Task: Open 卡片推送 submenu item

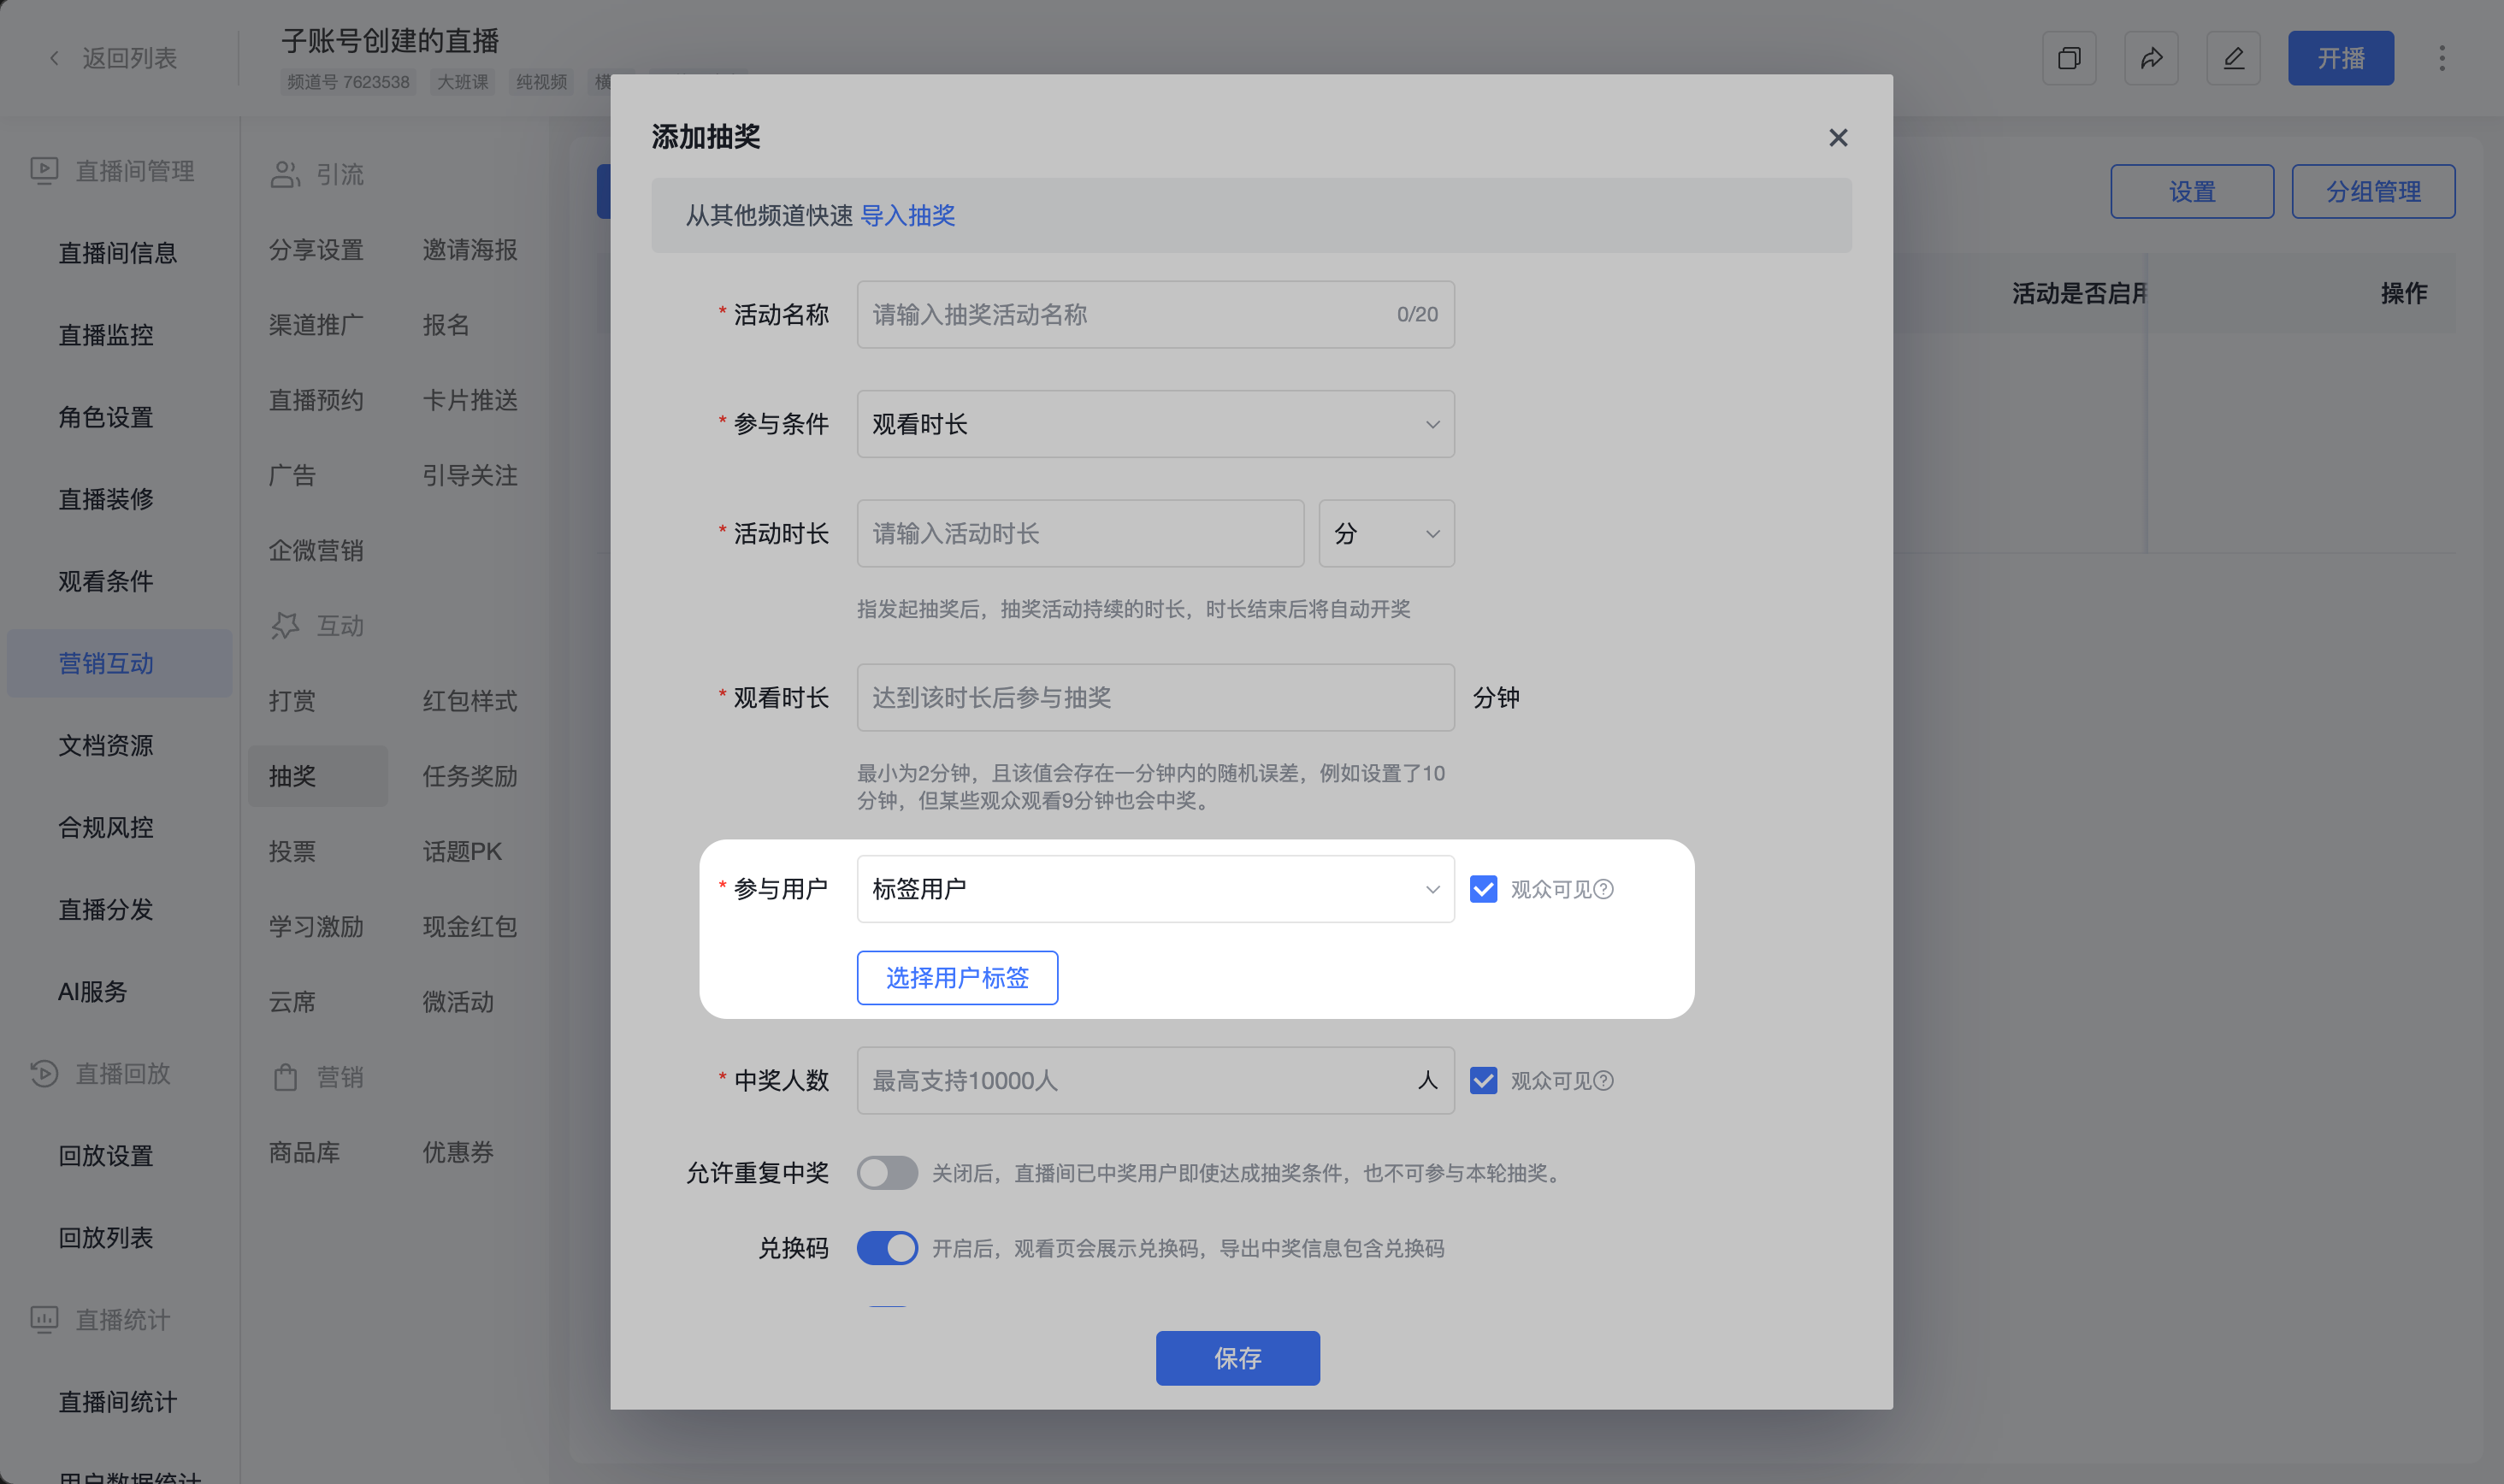Action: click(x=469, y=400)
